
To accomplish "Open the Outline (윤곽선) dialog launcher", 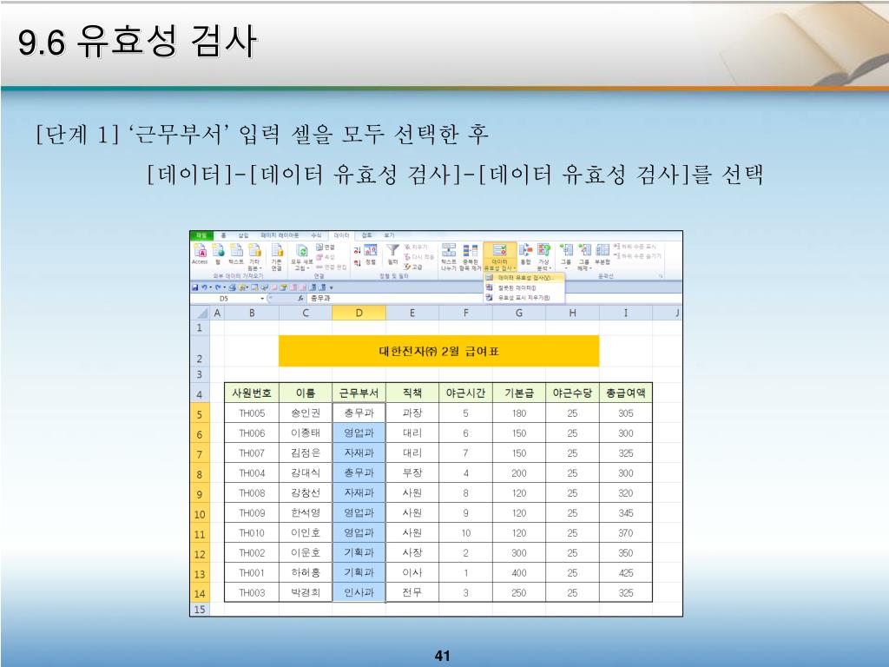I will click(x=661, y=276).
